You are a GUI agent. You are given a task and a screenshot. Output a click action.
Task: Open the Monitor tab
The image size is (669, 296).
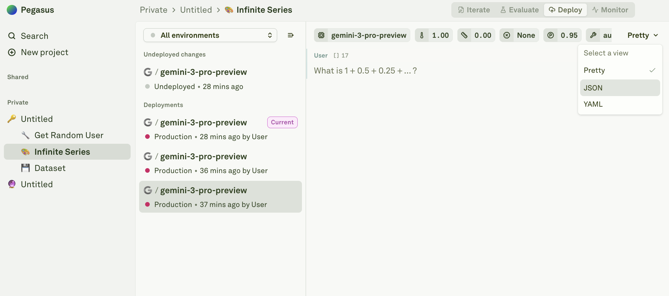610,10
